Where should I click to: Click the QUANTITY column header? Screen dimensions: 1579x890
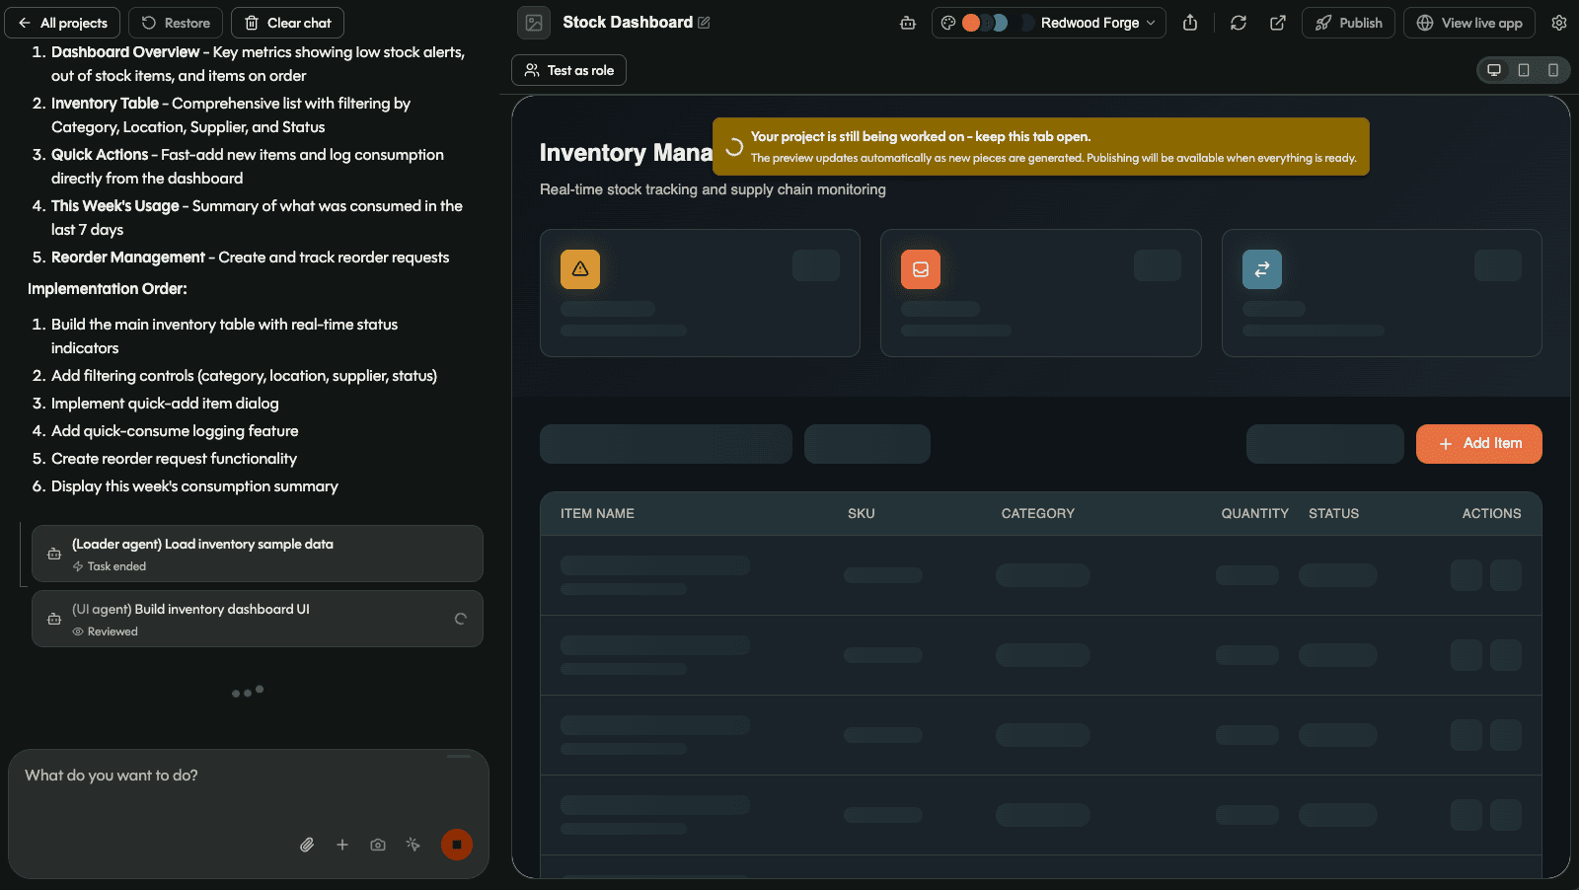[1255, 514]
